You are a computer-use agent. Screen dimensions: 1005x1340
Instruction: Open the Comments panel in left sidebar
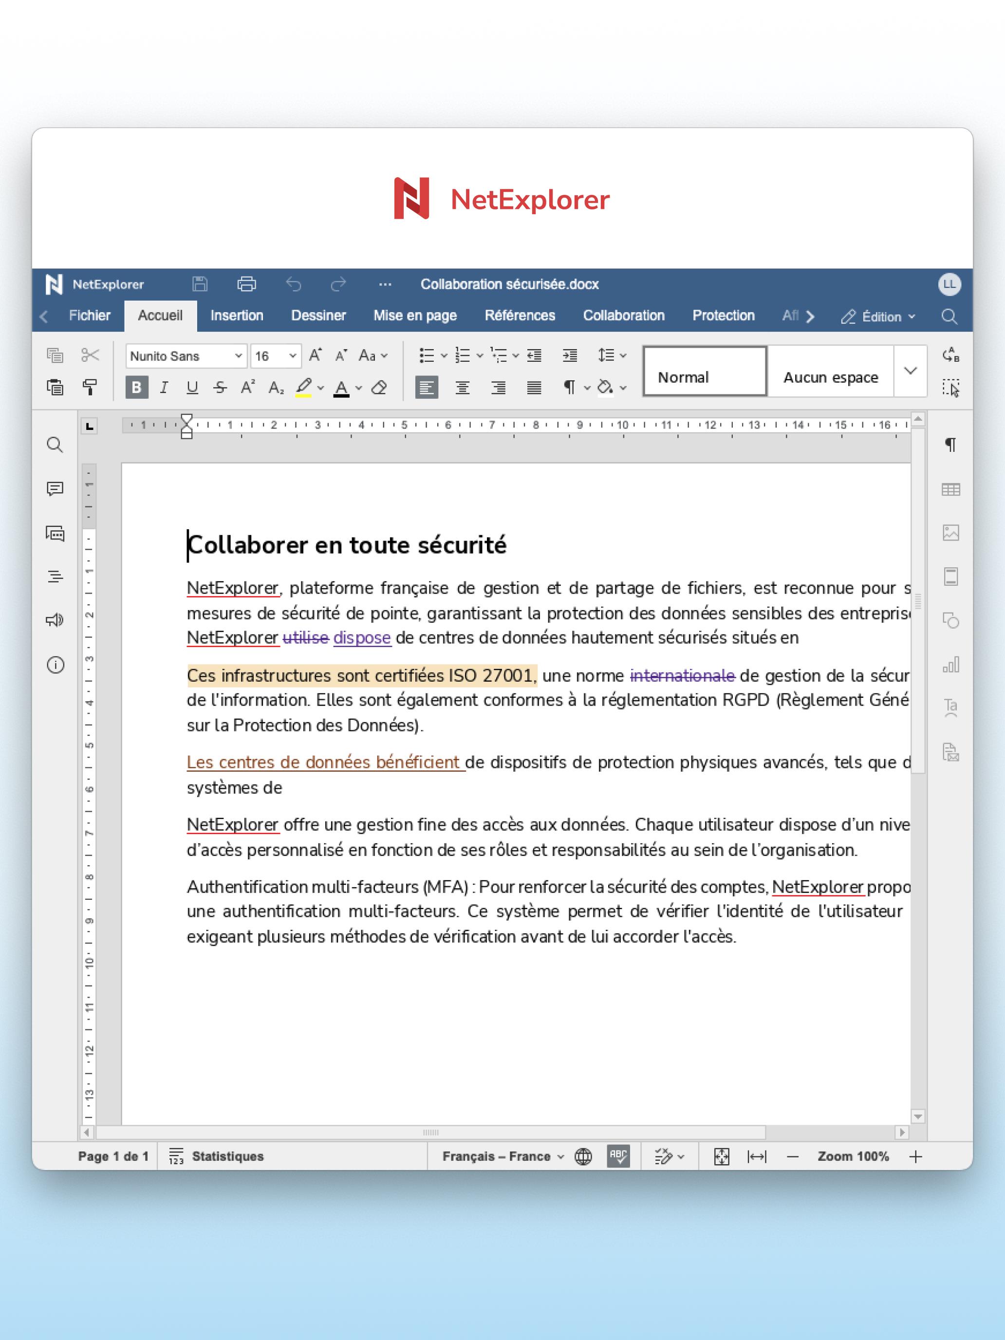coord(55,489)
